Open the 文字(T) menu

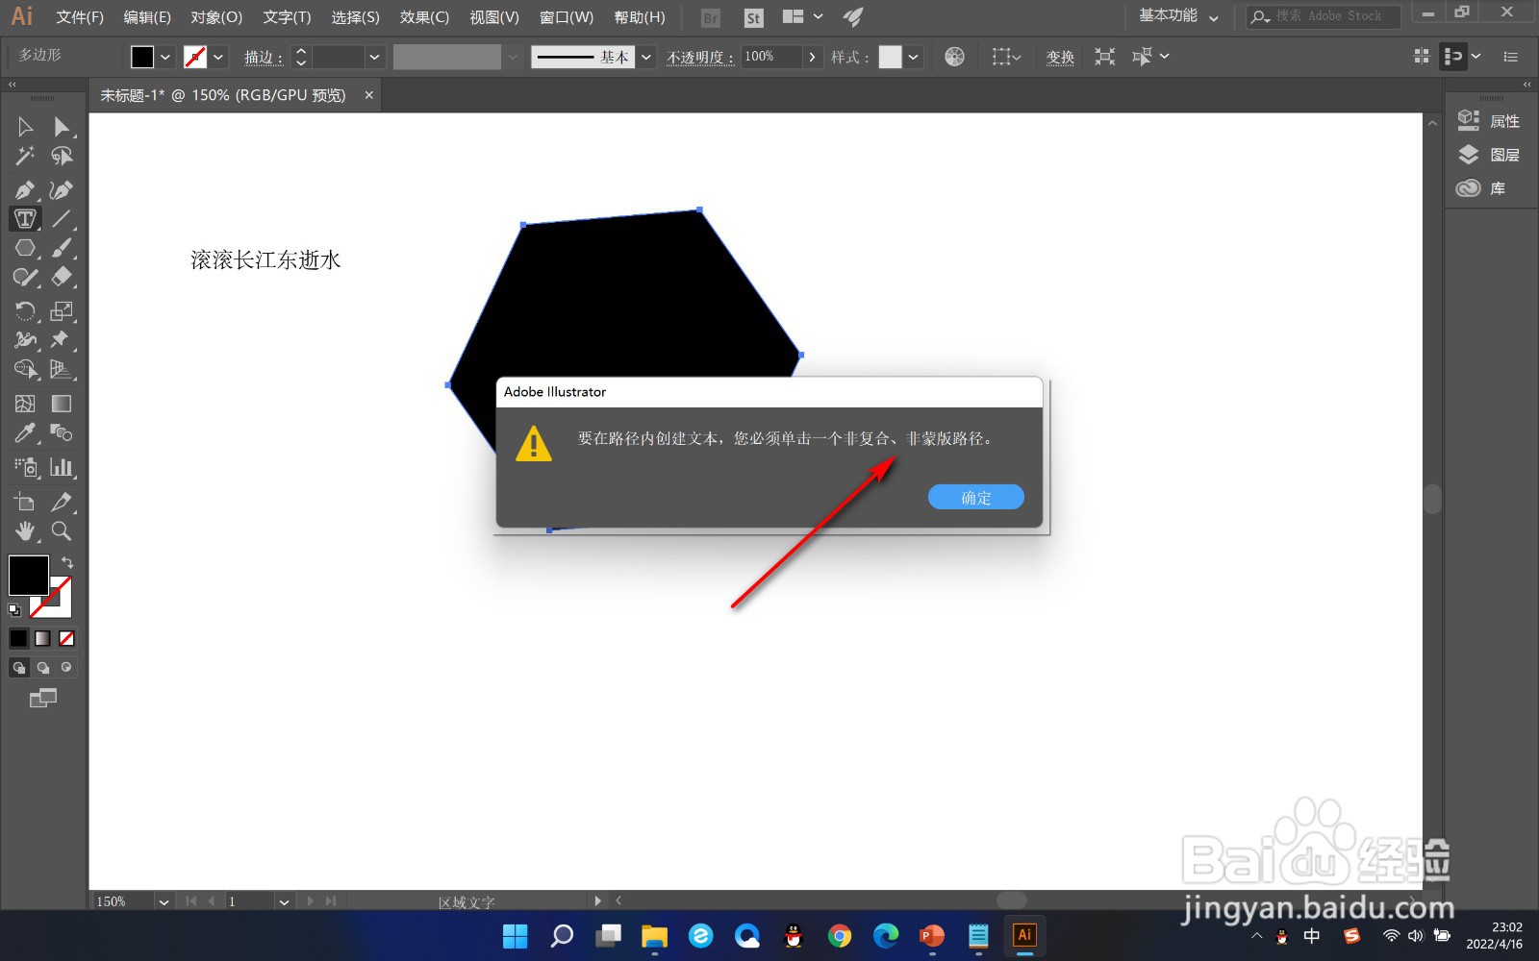pos(287,17)
